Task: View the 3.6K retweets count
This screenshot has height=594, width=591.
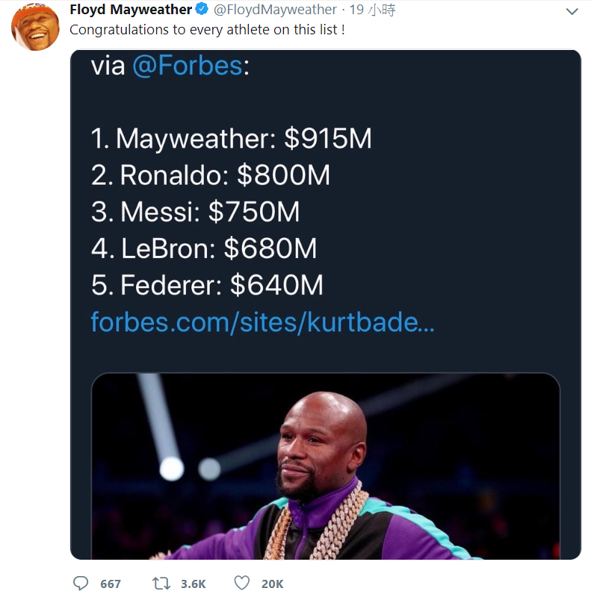Action: tap(193, 584)
